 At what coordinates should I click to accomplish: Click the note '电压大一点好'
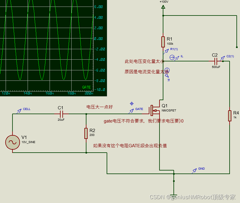100,107
